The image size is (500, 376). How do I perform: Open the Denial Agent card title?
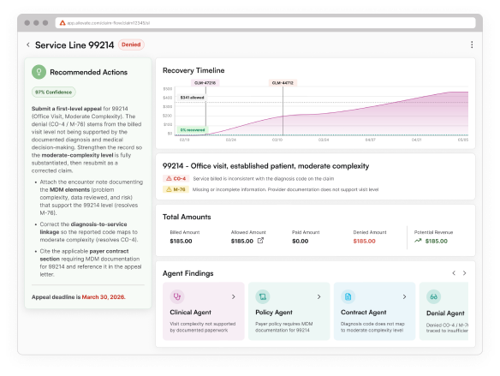[445, 313]
